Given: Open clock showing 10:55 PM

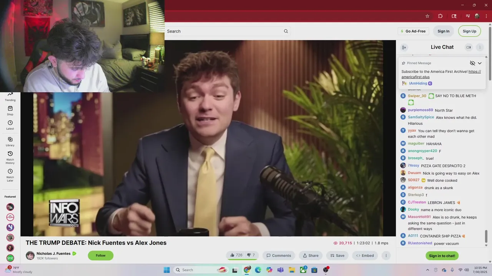Looking at the screenshot, I should tap(480, 270).
